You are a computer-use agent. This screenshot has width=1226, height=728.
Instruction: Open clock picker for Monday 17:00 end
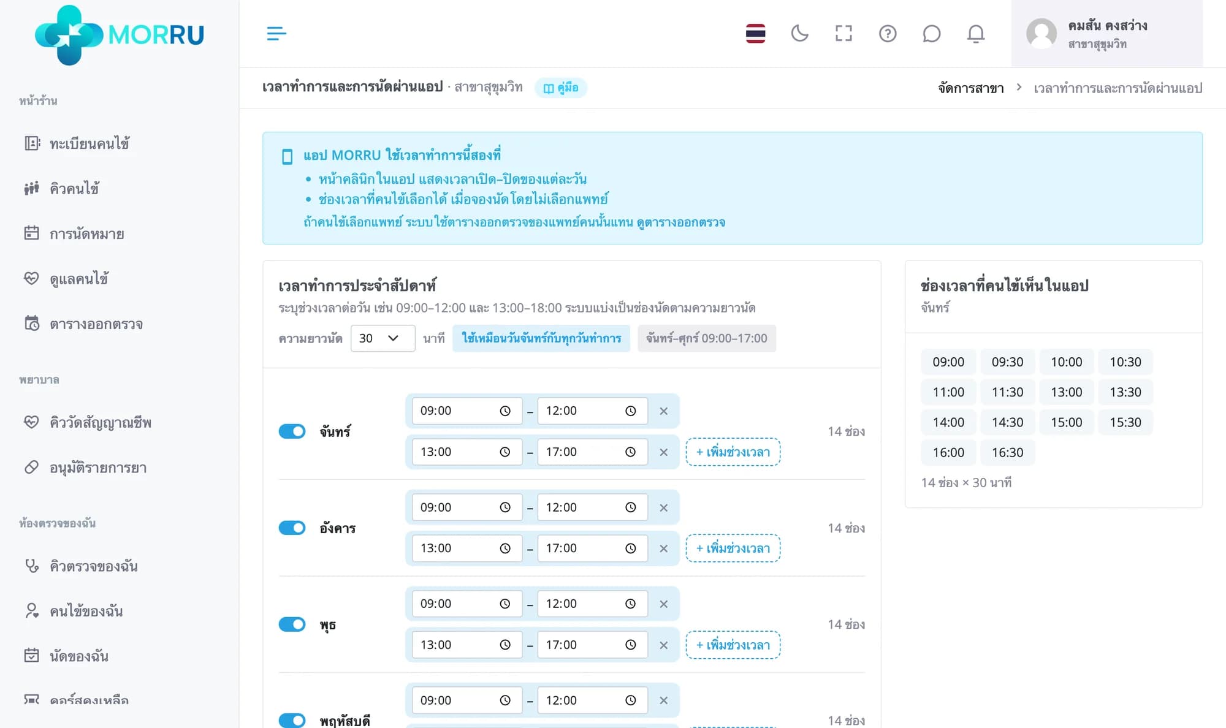click(x=630, y=452)
